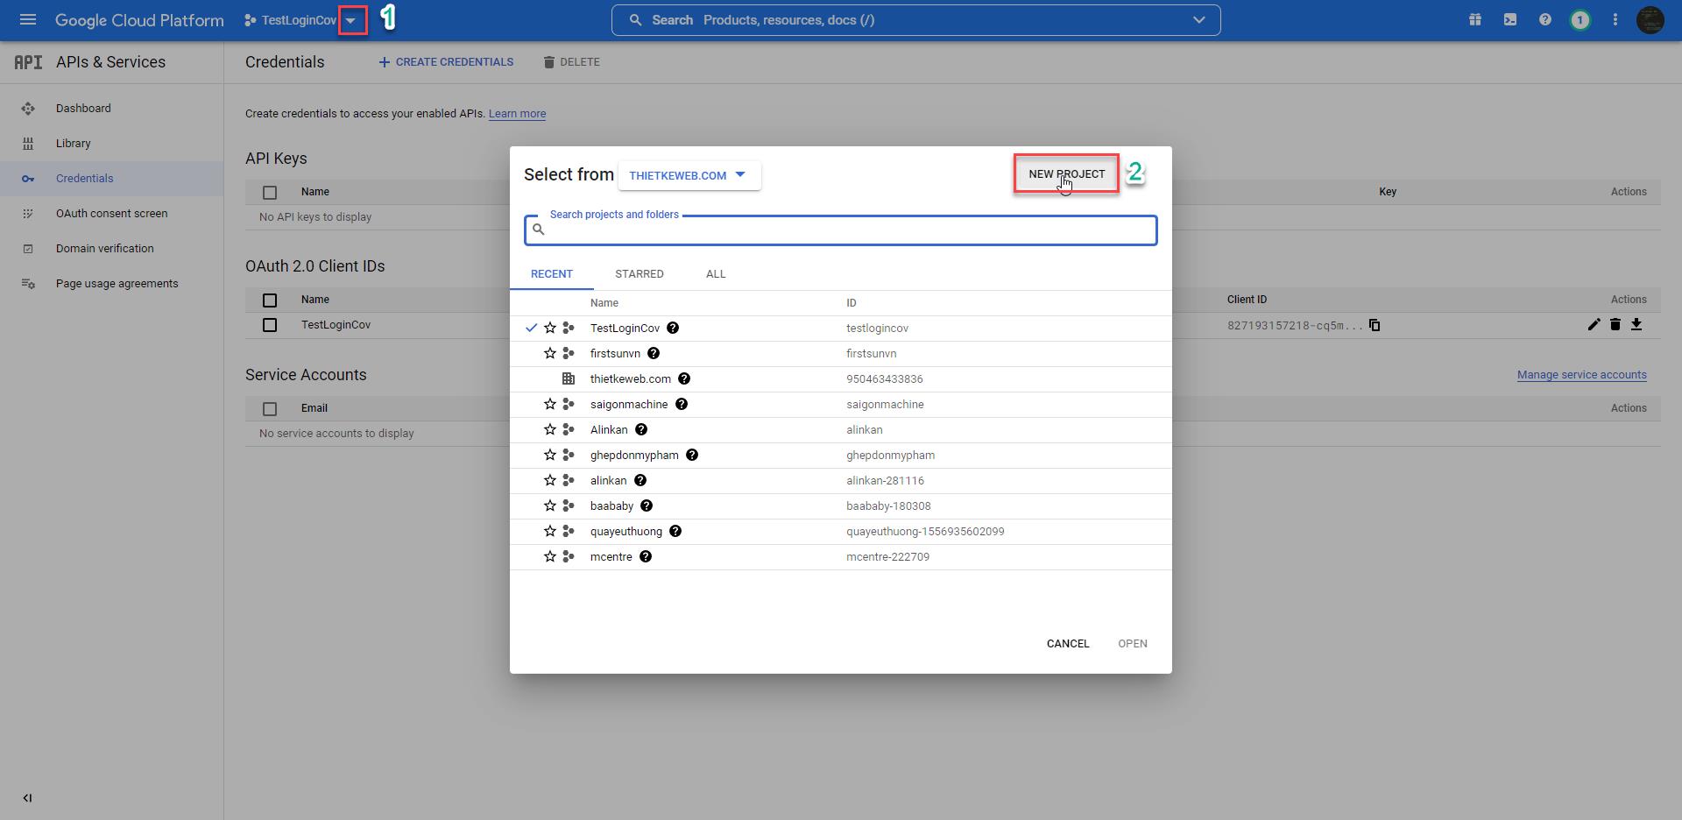Select all API Keys header checkbox
The width and height of the screenshot is (1682, 820).
tap(270, 193)
